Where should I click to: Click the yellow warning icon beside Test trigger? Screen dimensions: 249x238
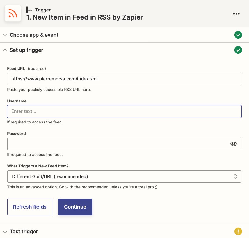coord(238,232)
